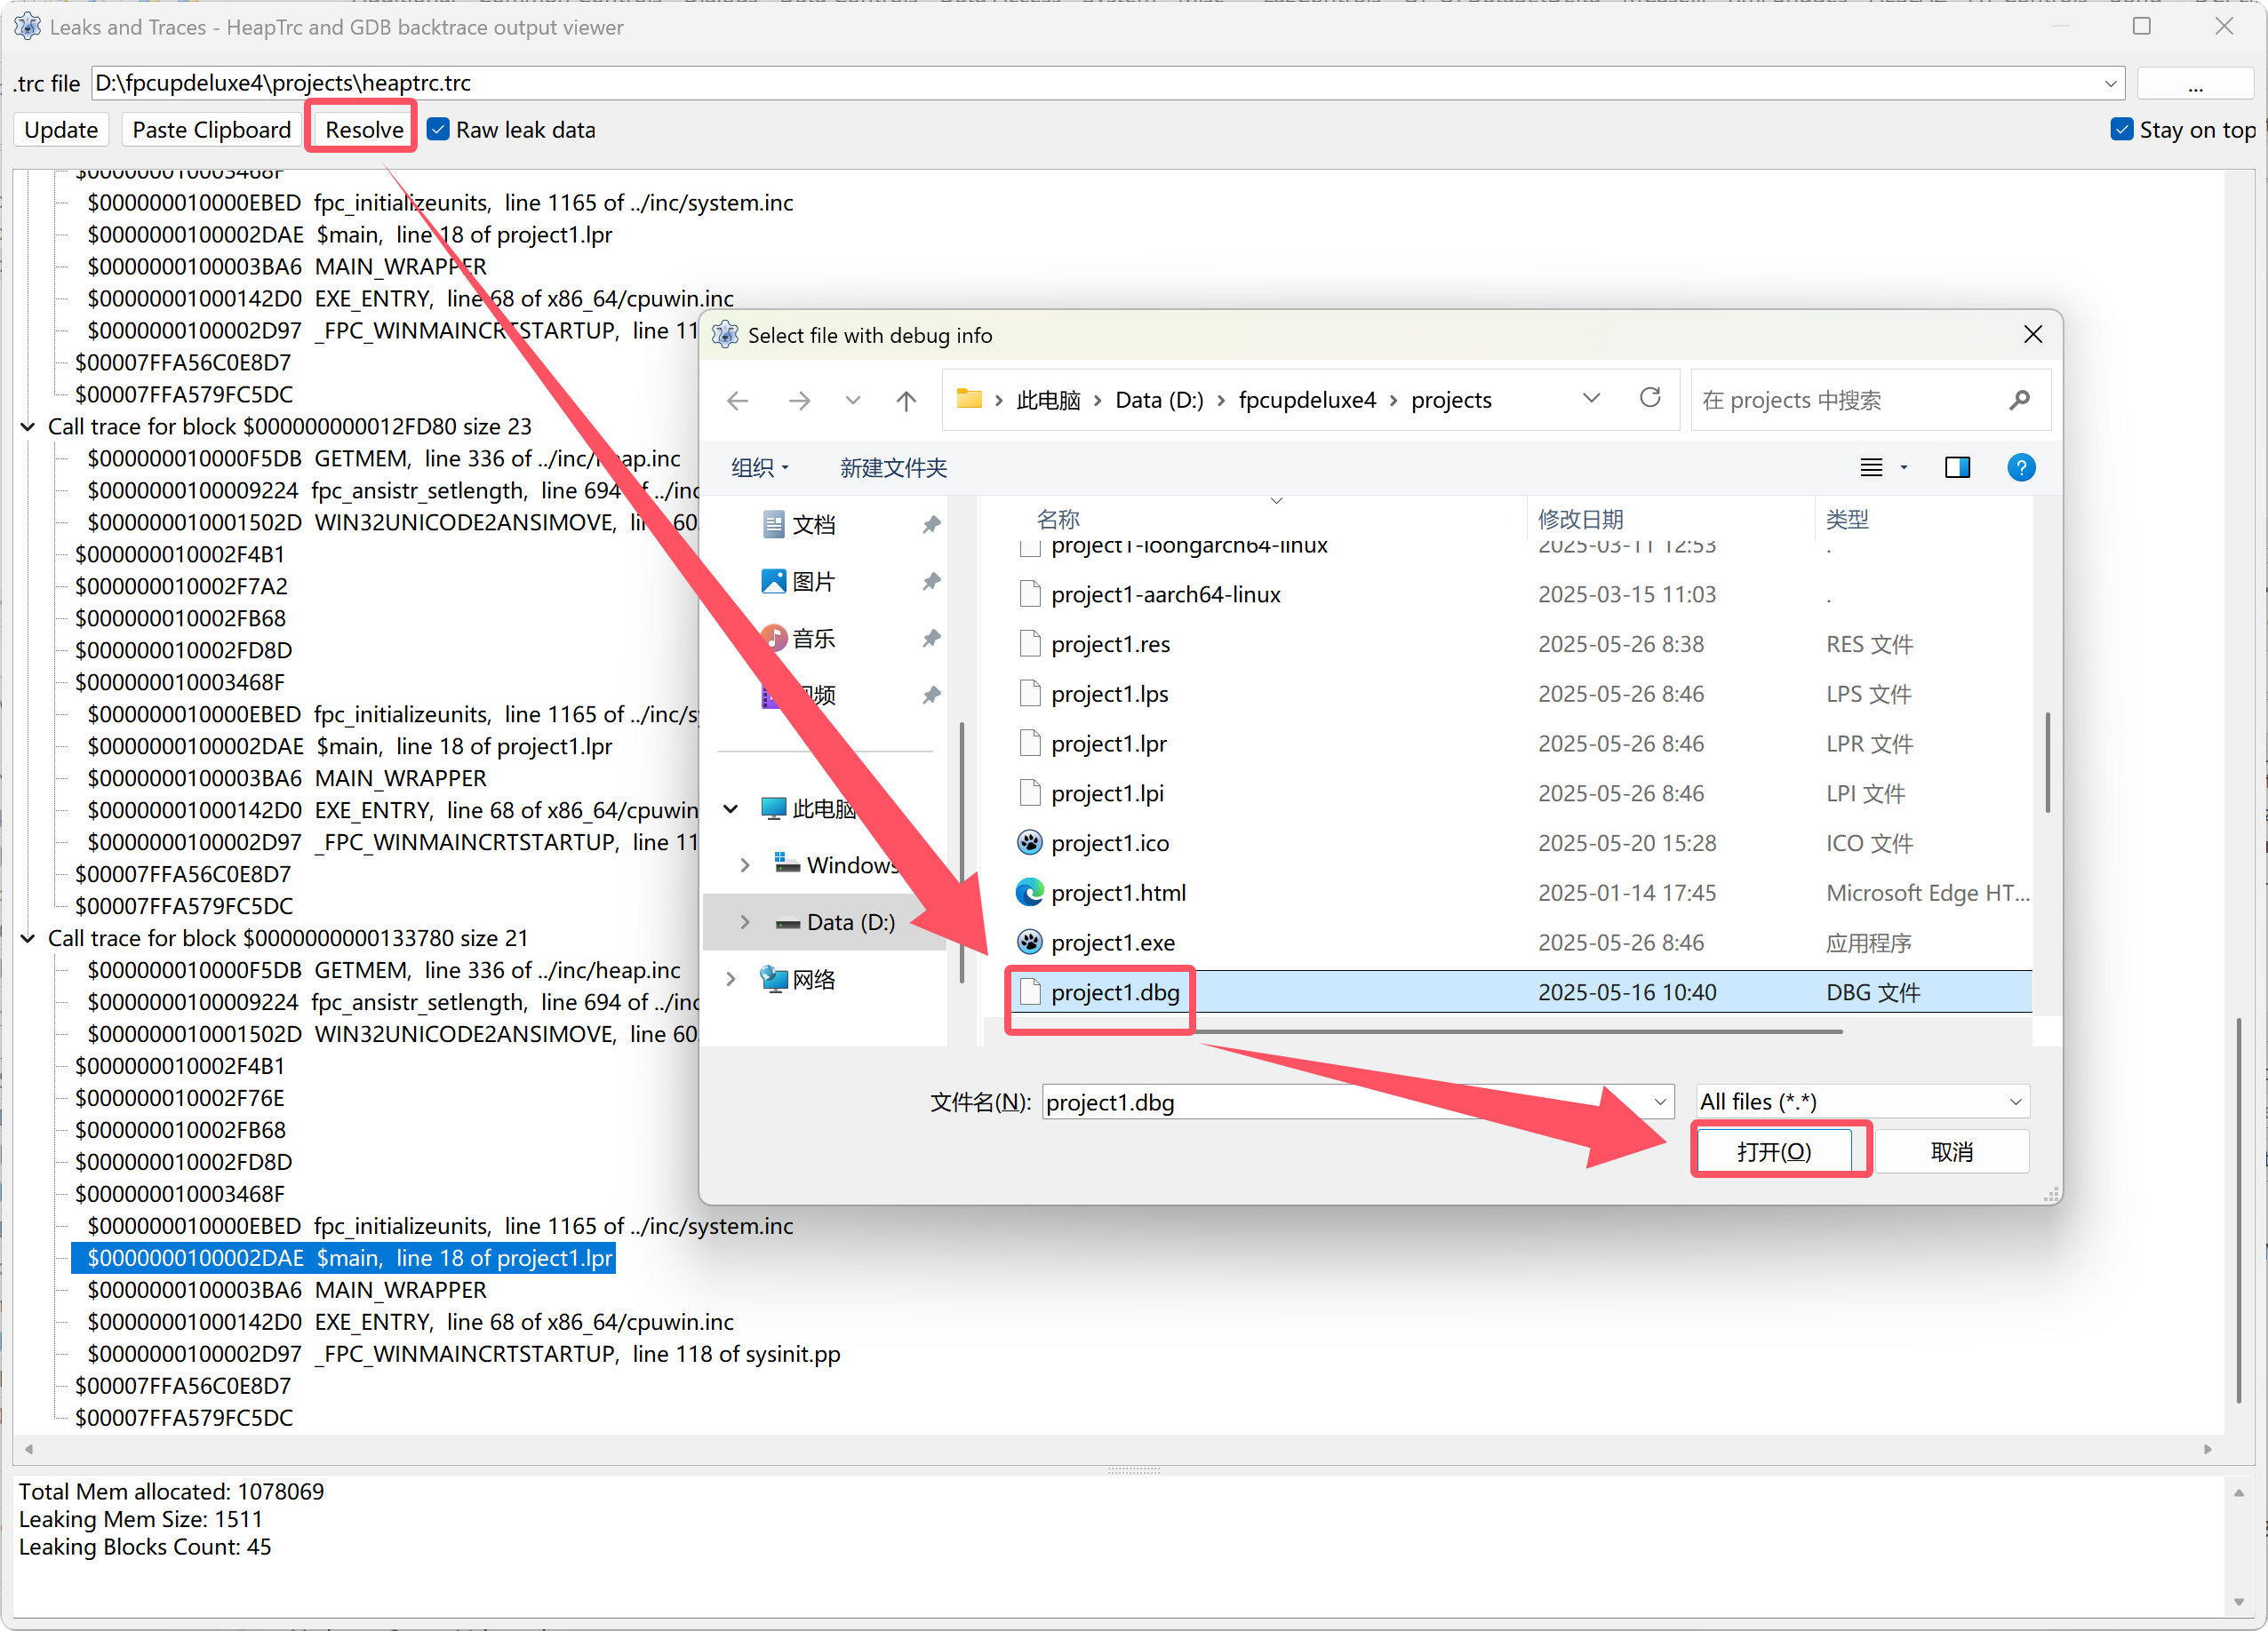Open the 组织 menu

pos(759,467)
